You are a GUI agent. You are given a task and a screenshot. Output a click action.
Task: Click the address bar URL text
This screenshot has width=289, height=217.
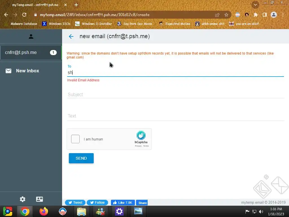pyautogui.click(x=95, y=15)
